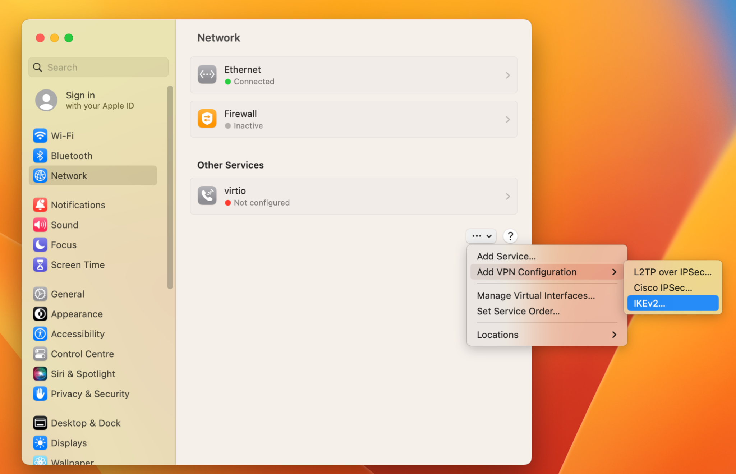
Task: Open Notifications settings via bell icon
Action: pyautogui.click(x=40, y=204)
